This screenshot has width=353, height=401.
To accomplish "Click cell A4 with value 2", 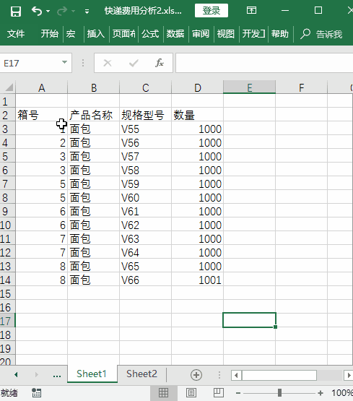I will coord(41,143).
